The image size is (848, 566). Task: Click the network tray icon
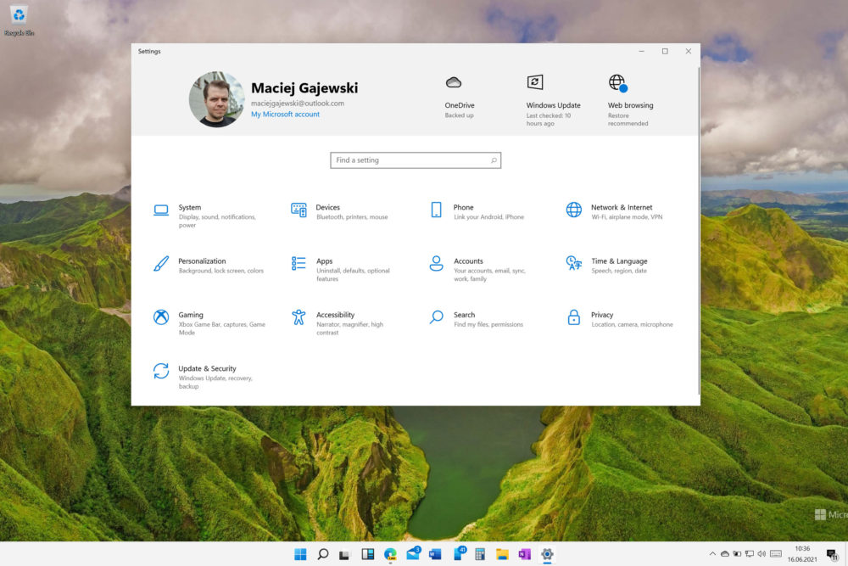coord(750,553)
